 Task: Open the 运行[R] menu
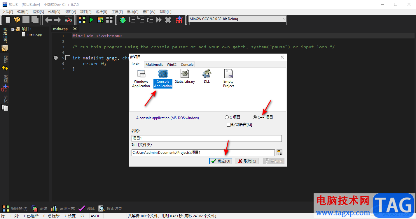pyautogui.click(x=101, y=12)
